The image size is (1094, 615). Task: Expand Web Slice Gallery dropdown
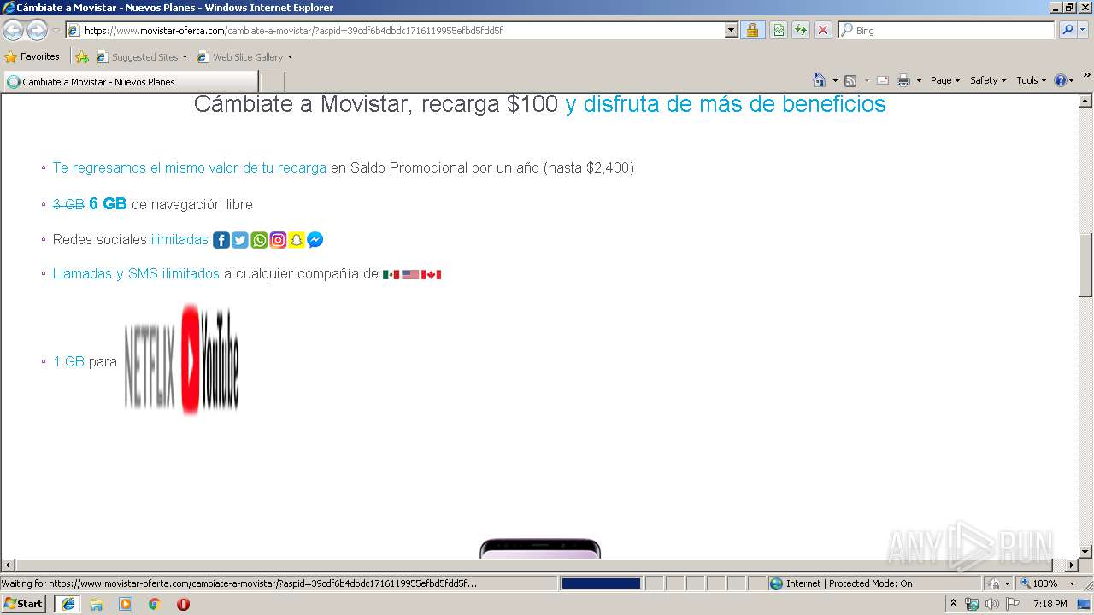[290, 57]
